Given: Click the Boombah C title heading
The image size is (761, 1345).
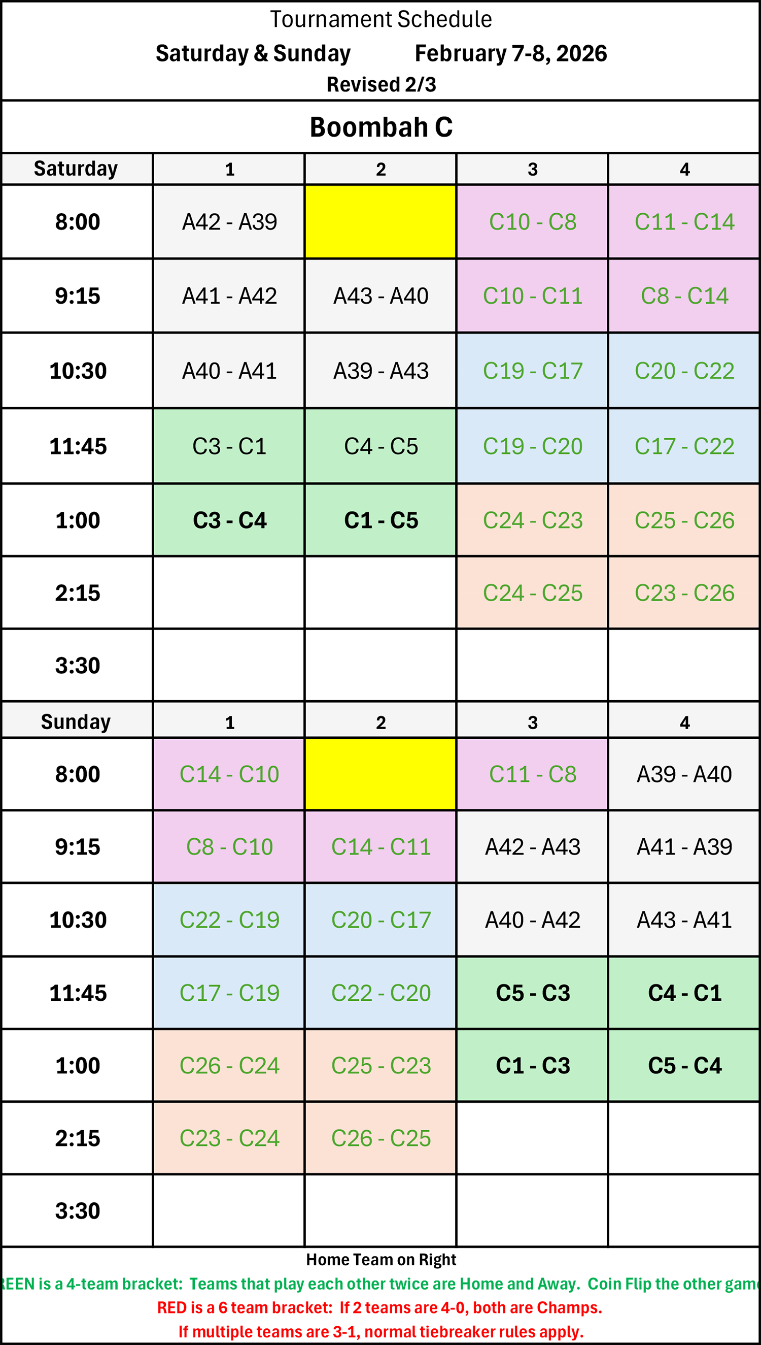Looking at the screenshot, I should coord(381,127).
